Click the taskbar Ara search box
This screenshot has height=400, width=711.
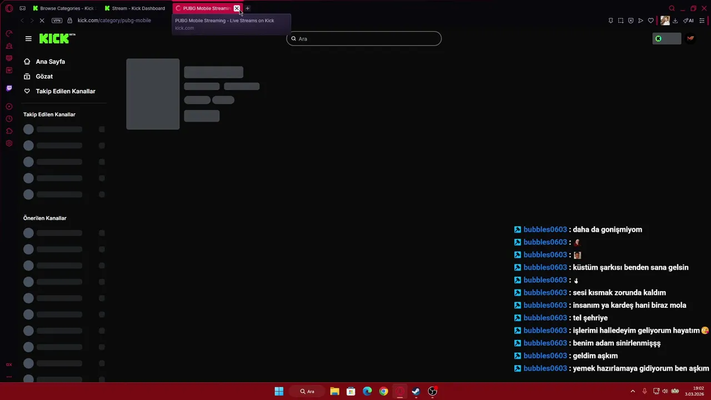point(307,391)
